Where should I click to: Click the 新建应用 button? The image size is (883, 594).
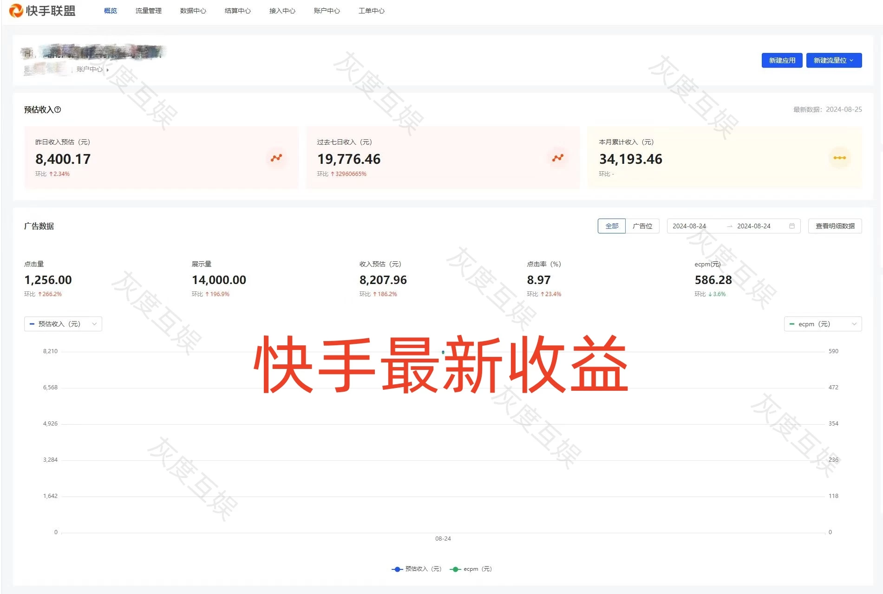click(x=782, y=60)
